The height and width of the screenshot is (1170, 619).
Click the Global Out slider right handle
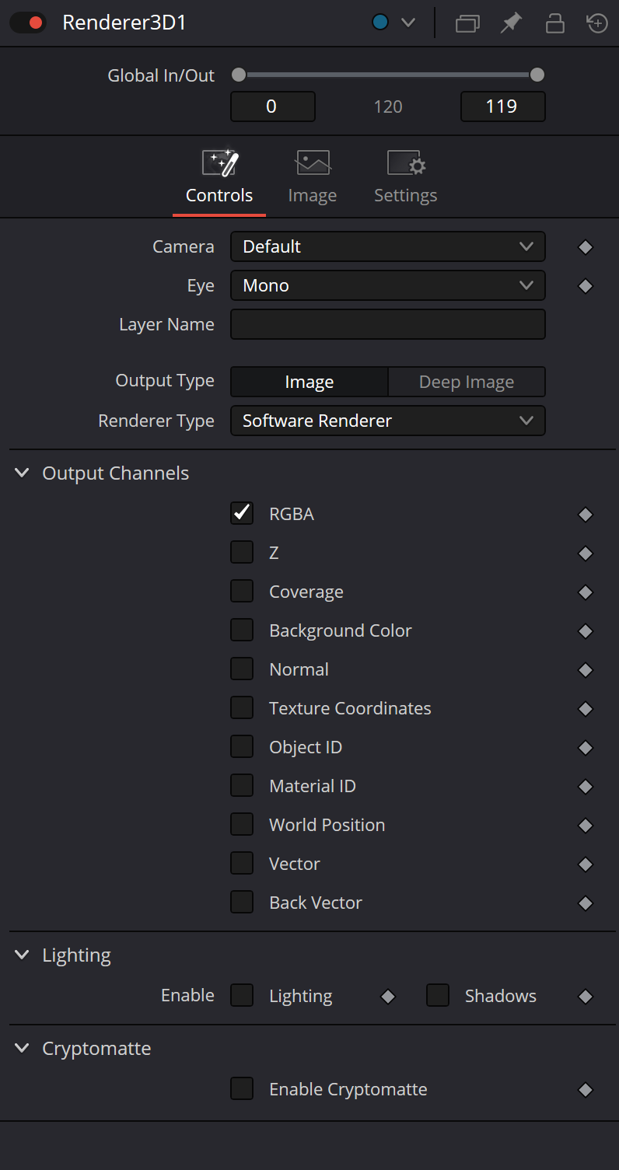pos(537,75)
